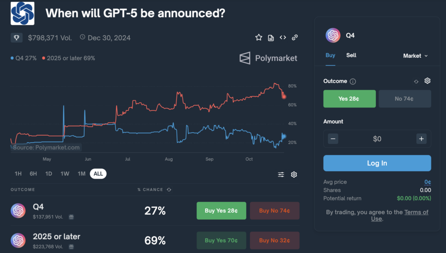Switch chart range to 1W
446x253 pixels.
click(x=65, y=174)
